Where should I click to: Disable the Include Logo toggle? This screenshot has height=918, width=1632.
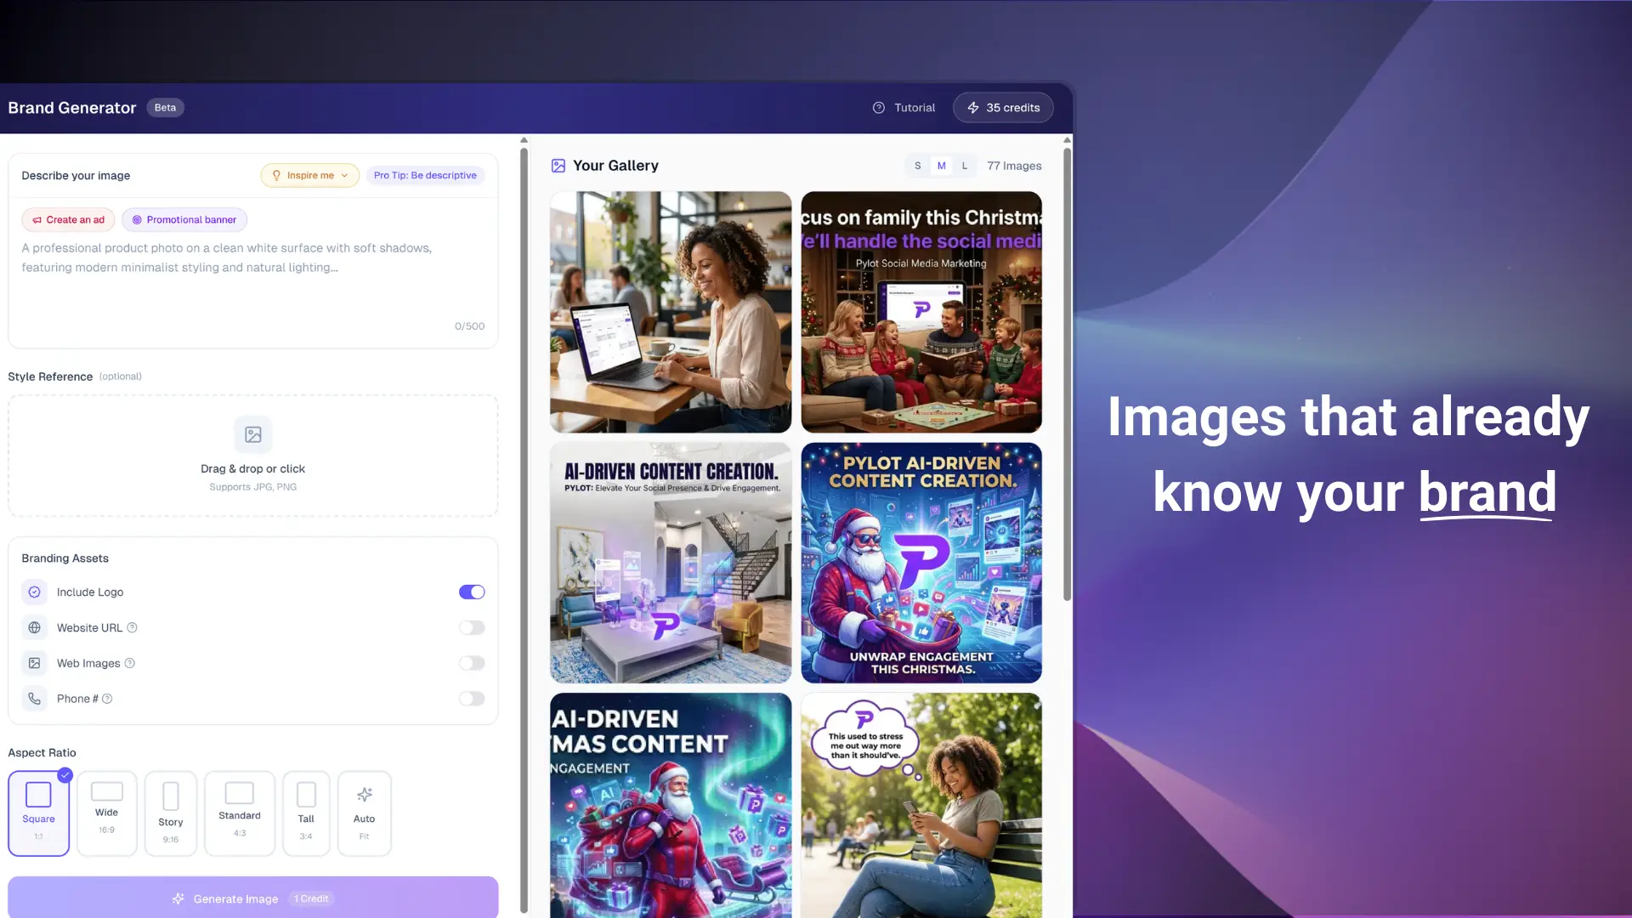click(472, 592)
